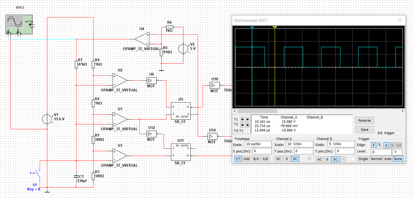Save the oscilloscope data with Save
This screenshot has height=198, width=413.
pyautogui.click(x=365, y=130)
